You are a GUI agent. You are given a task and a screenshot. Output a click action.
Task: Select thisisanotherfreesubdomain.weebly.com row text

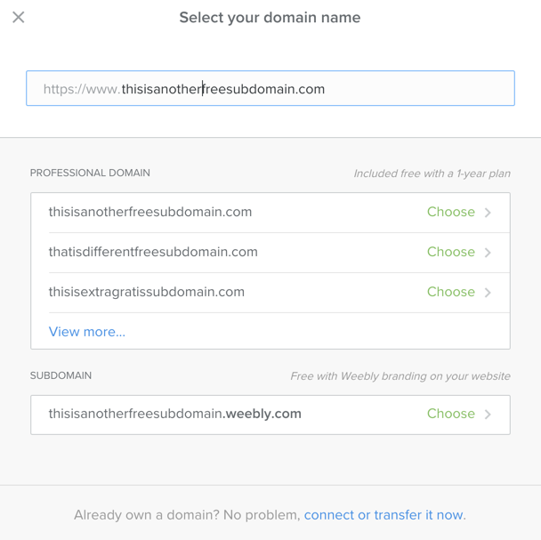174,414
